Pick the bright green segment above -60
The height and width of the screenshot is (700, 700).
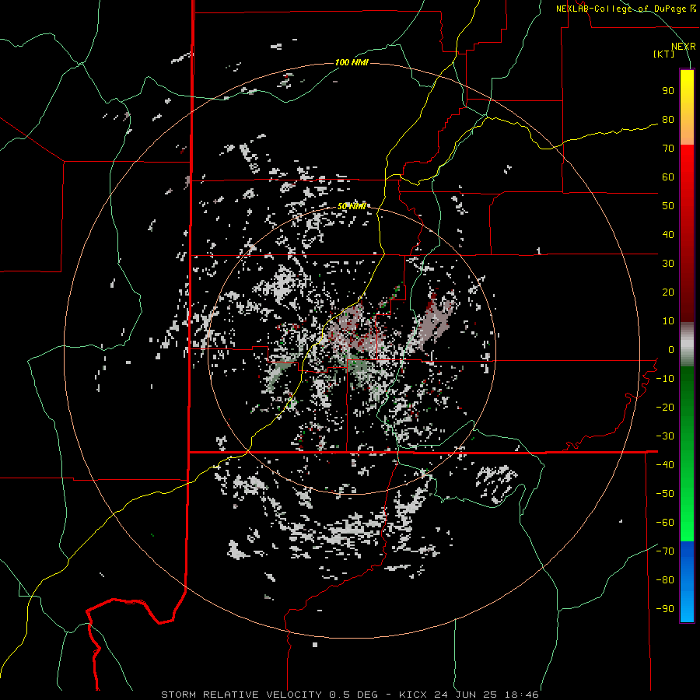point(687,513)
